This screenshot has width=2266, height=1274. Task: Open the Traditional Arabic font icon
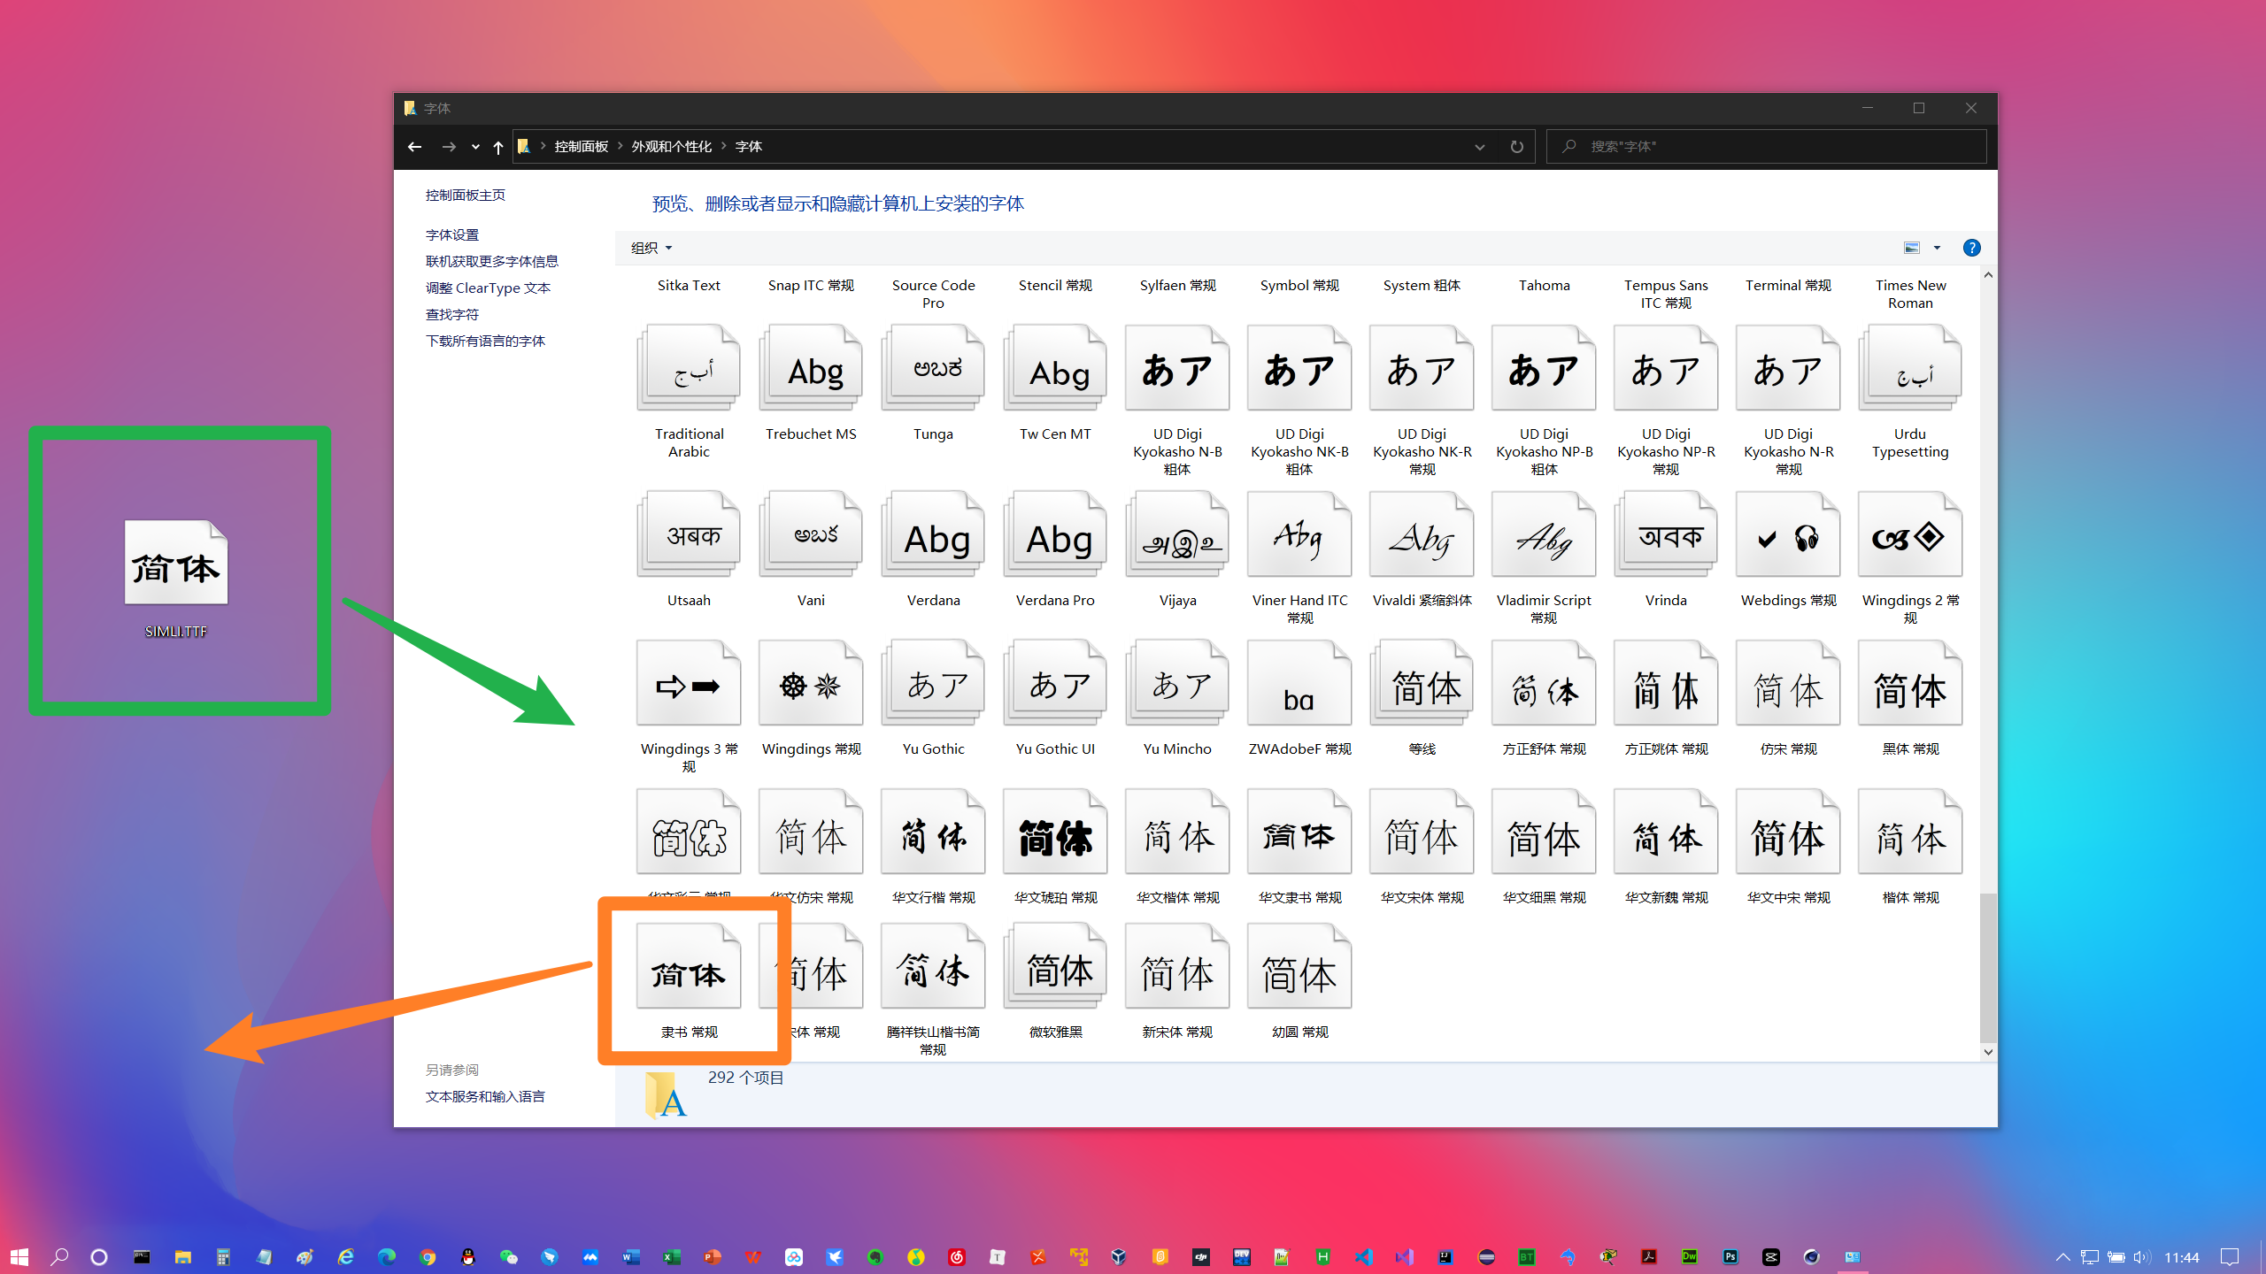pyautogui.click(x=689, y=369)
